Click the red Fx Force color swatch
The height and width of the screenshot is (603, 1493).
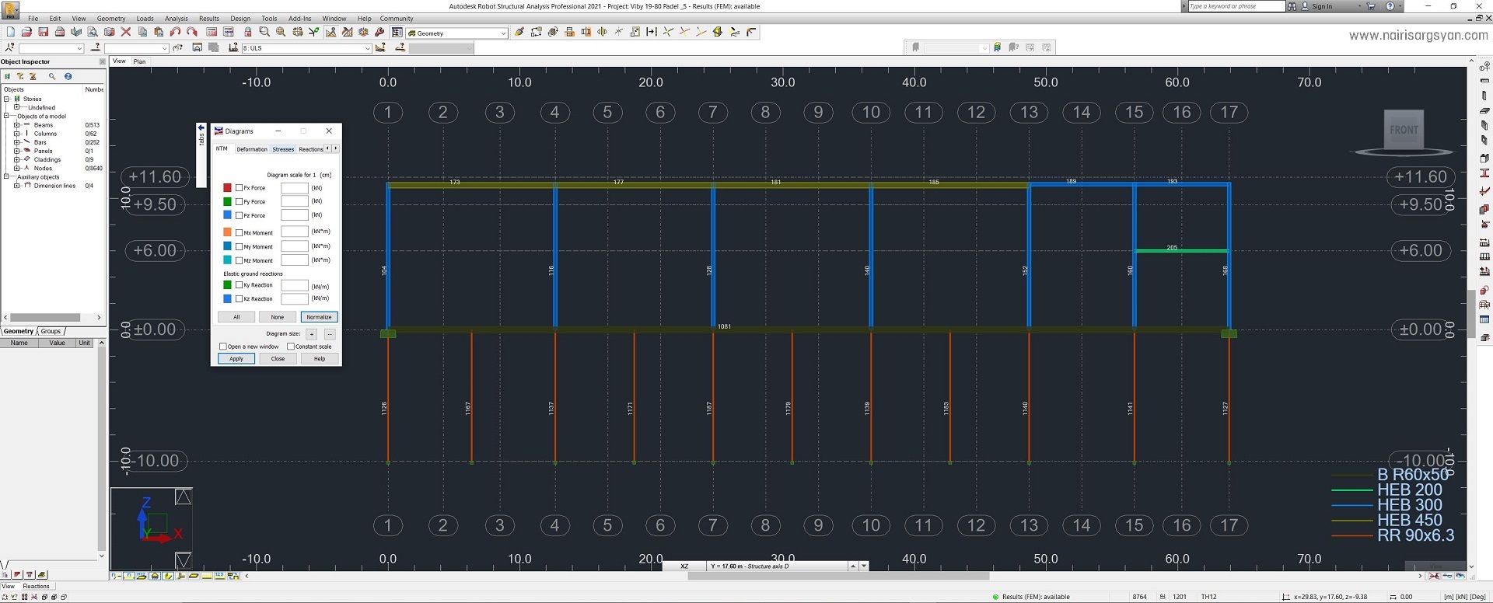(227, 188)
